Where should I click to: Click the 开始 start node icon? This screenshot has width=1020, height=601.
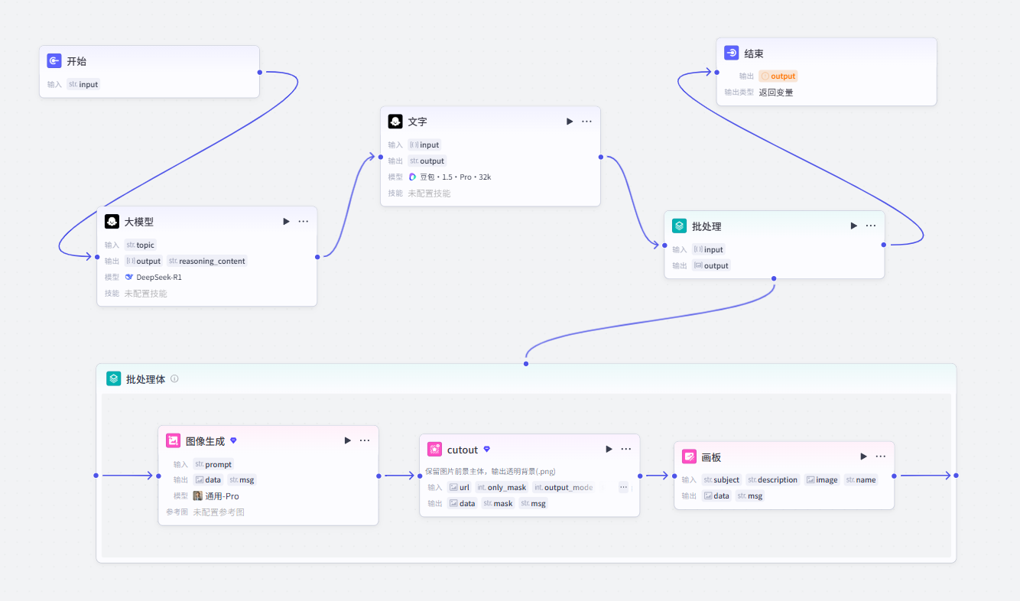(x=54, y=61)
